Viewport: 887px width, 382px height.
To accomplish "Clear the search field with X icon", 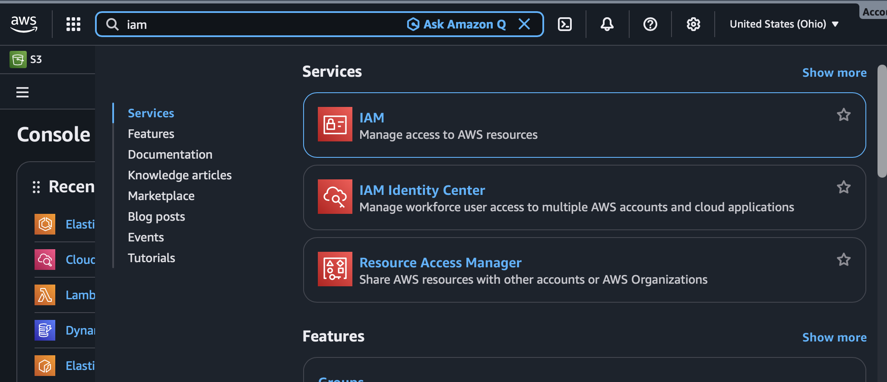I will pyautogui.click(x=524, y=24).
